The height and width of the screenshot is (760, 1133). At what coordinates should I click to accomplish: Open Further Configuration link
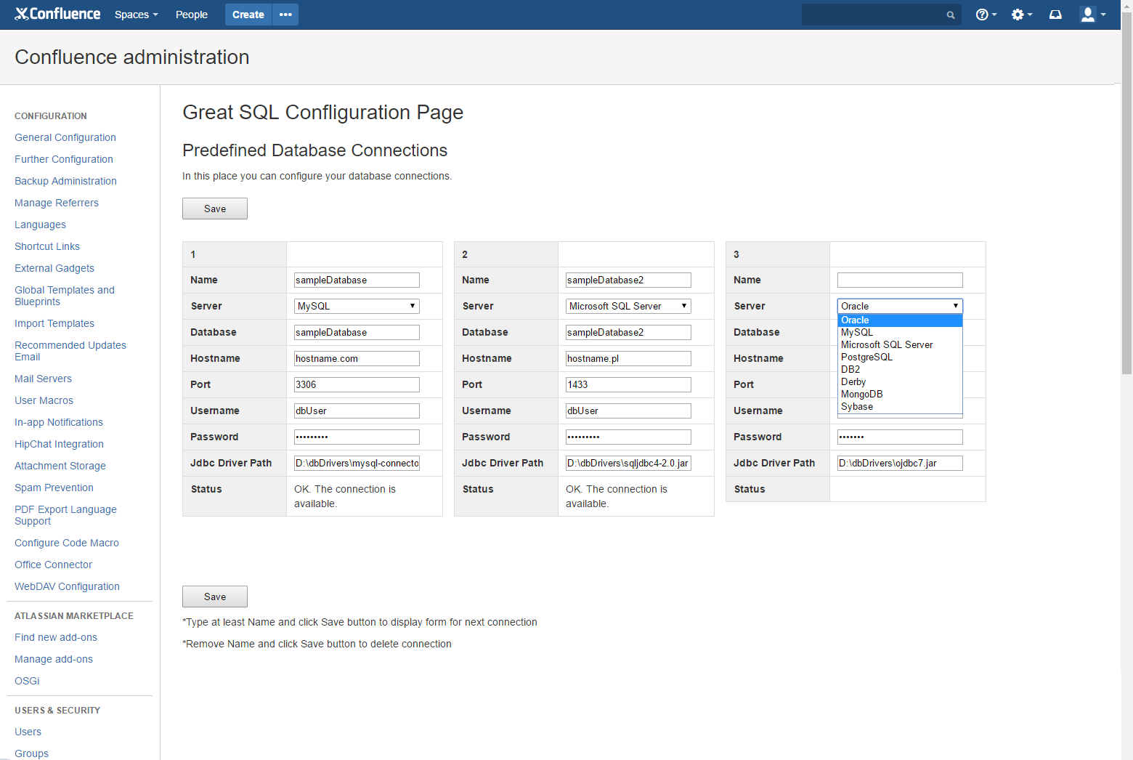click(x=64, y=159)
